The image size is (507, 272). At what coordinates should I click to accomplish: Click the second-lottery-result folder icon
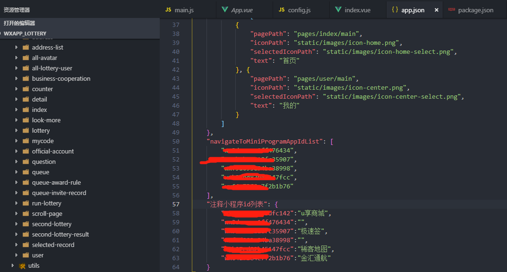26,235
